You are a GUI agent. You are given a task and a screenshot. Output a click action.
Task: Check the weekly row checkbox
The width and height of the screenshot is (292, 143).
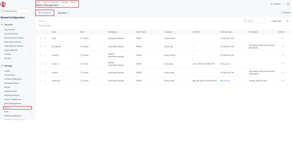pyautogui.click(x=45, y=73)
